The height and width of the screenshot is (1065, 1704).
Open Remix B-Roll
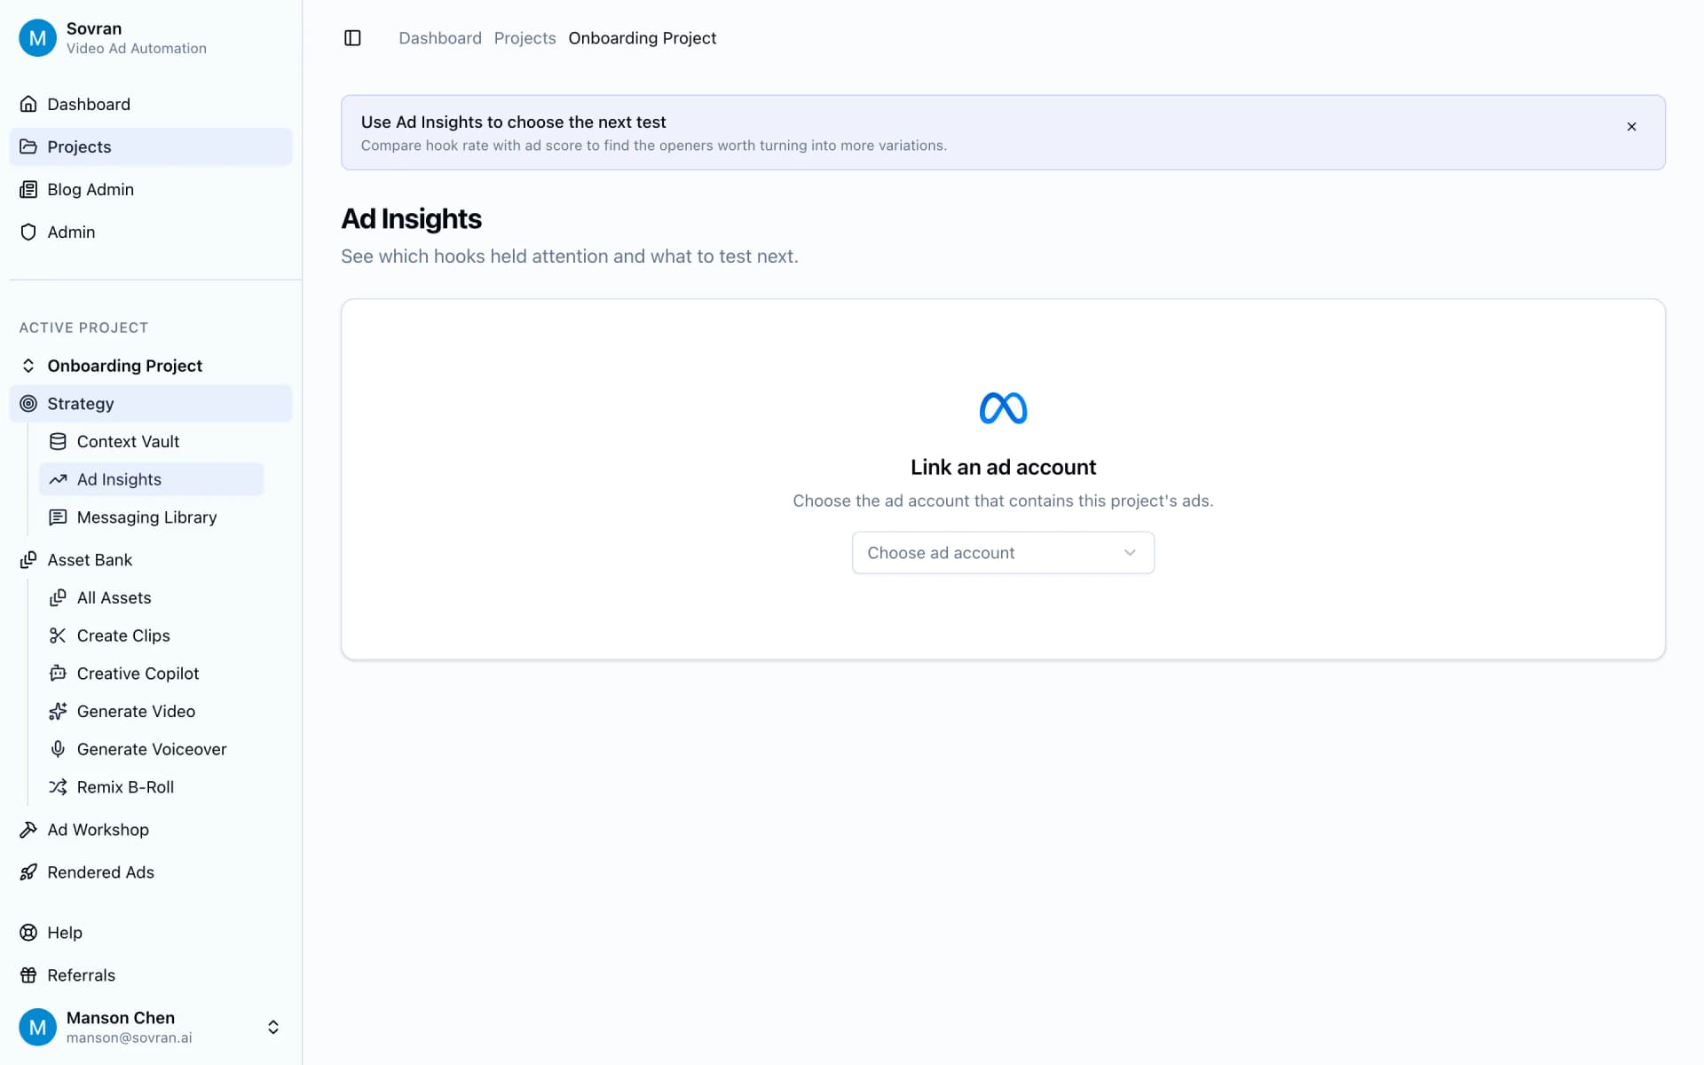click(x=152, y=787)
